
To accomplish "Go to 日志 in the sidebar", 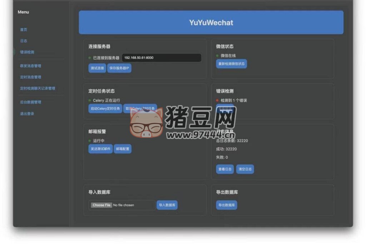I will [x=24, y=41].
